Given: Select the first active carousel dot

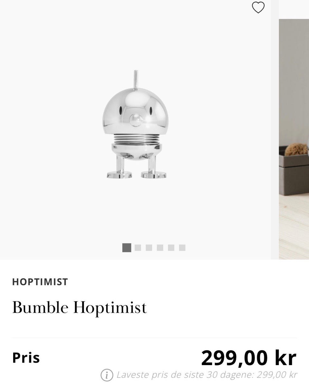Looking at the screenshot, I should (127, 248).
